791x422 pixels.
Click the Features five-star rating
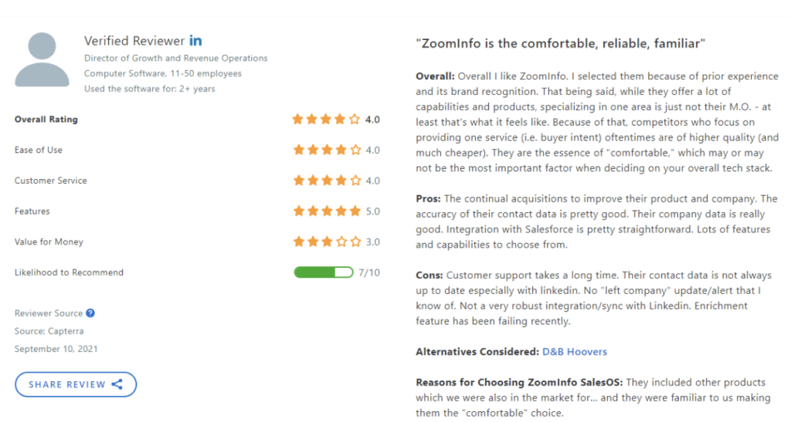[328, 211]
